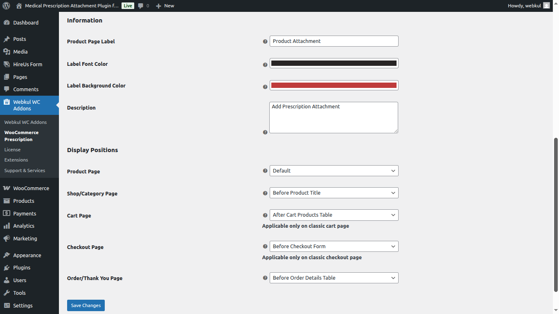
Task: Open the WooCommerce menu
Action: point(29,188)
